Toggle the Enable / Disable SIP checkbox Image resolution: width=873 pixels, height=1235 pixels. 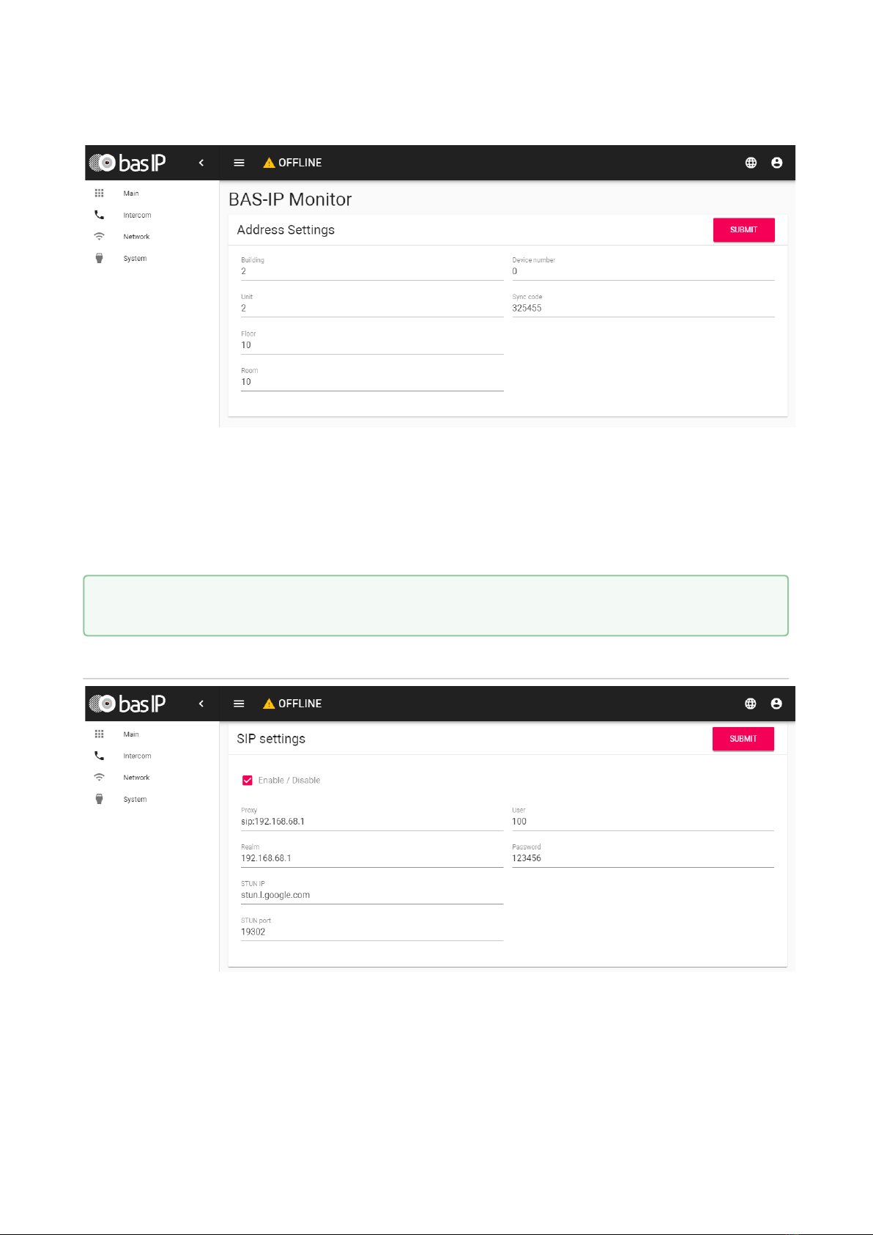click(248, 781)
